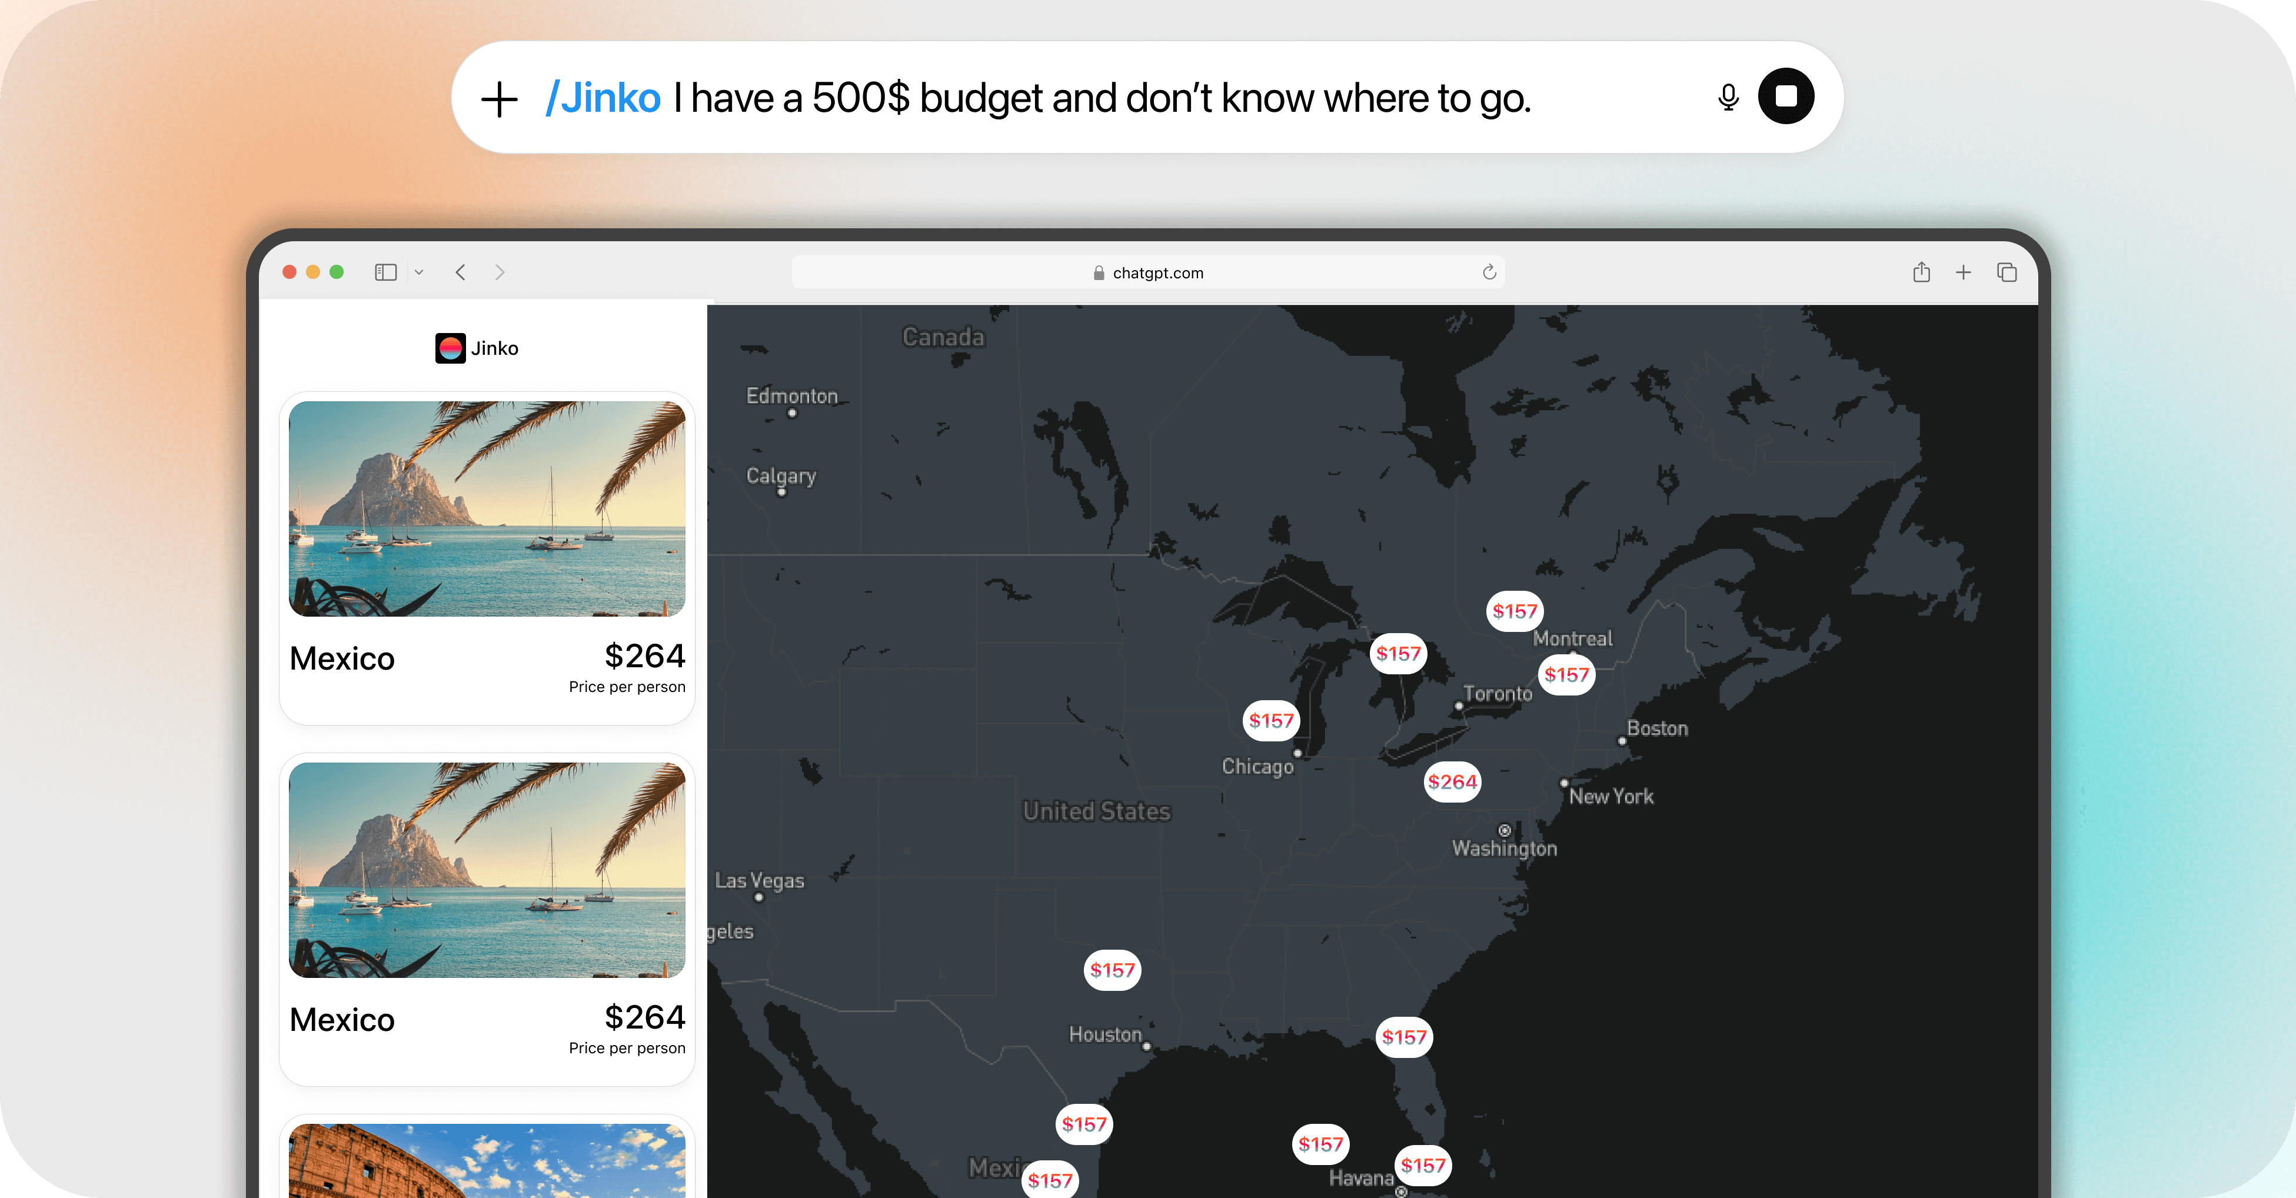Viewport: 2296px width, 1198px height.
Task: Click the browser forward arrow
Action: (x=500, y=273)
